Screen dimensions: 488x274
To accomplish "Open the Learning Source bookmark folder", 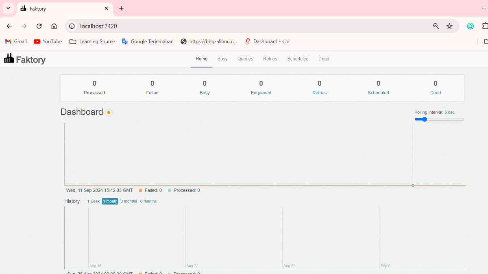I will pyautogui.click(x=92, y=41).
